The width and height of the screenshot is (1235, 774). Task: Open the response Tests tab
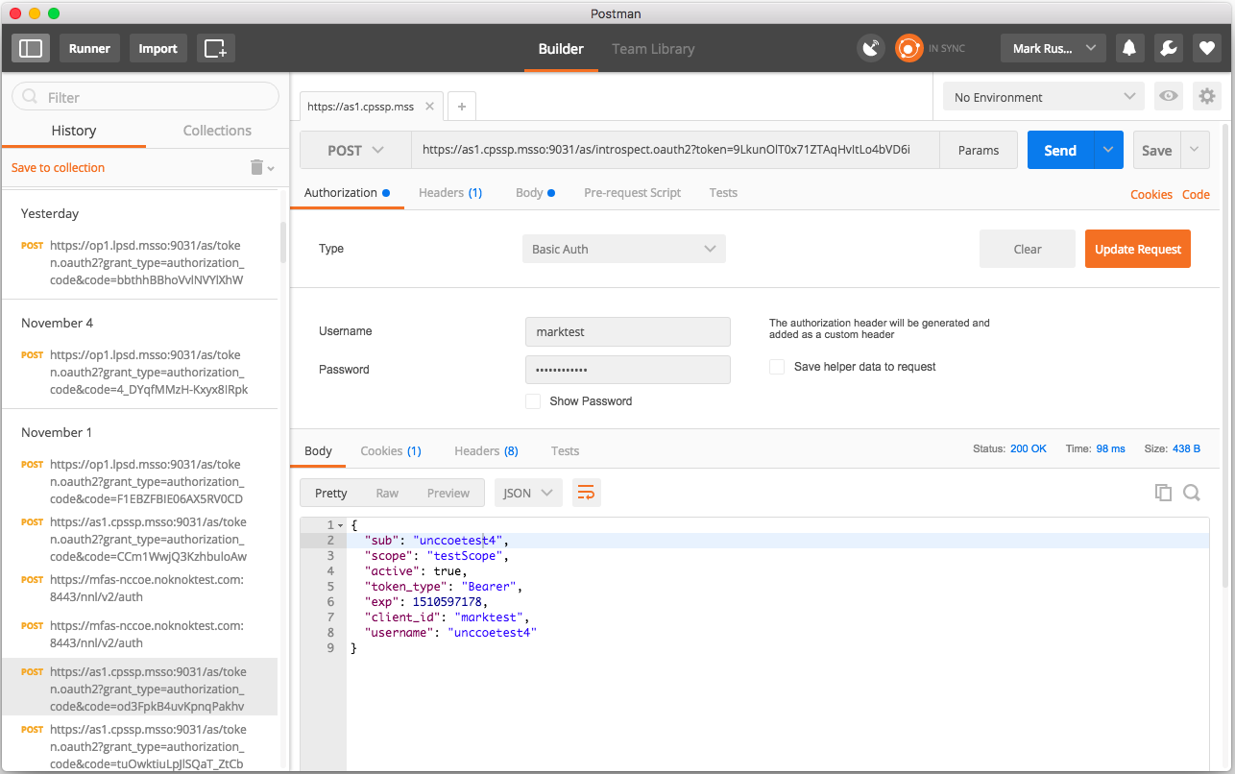[565, 450]
